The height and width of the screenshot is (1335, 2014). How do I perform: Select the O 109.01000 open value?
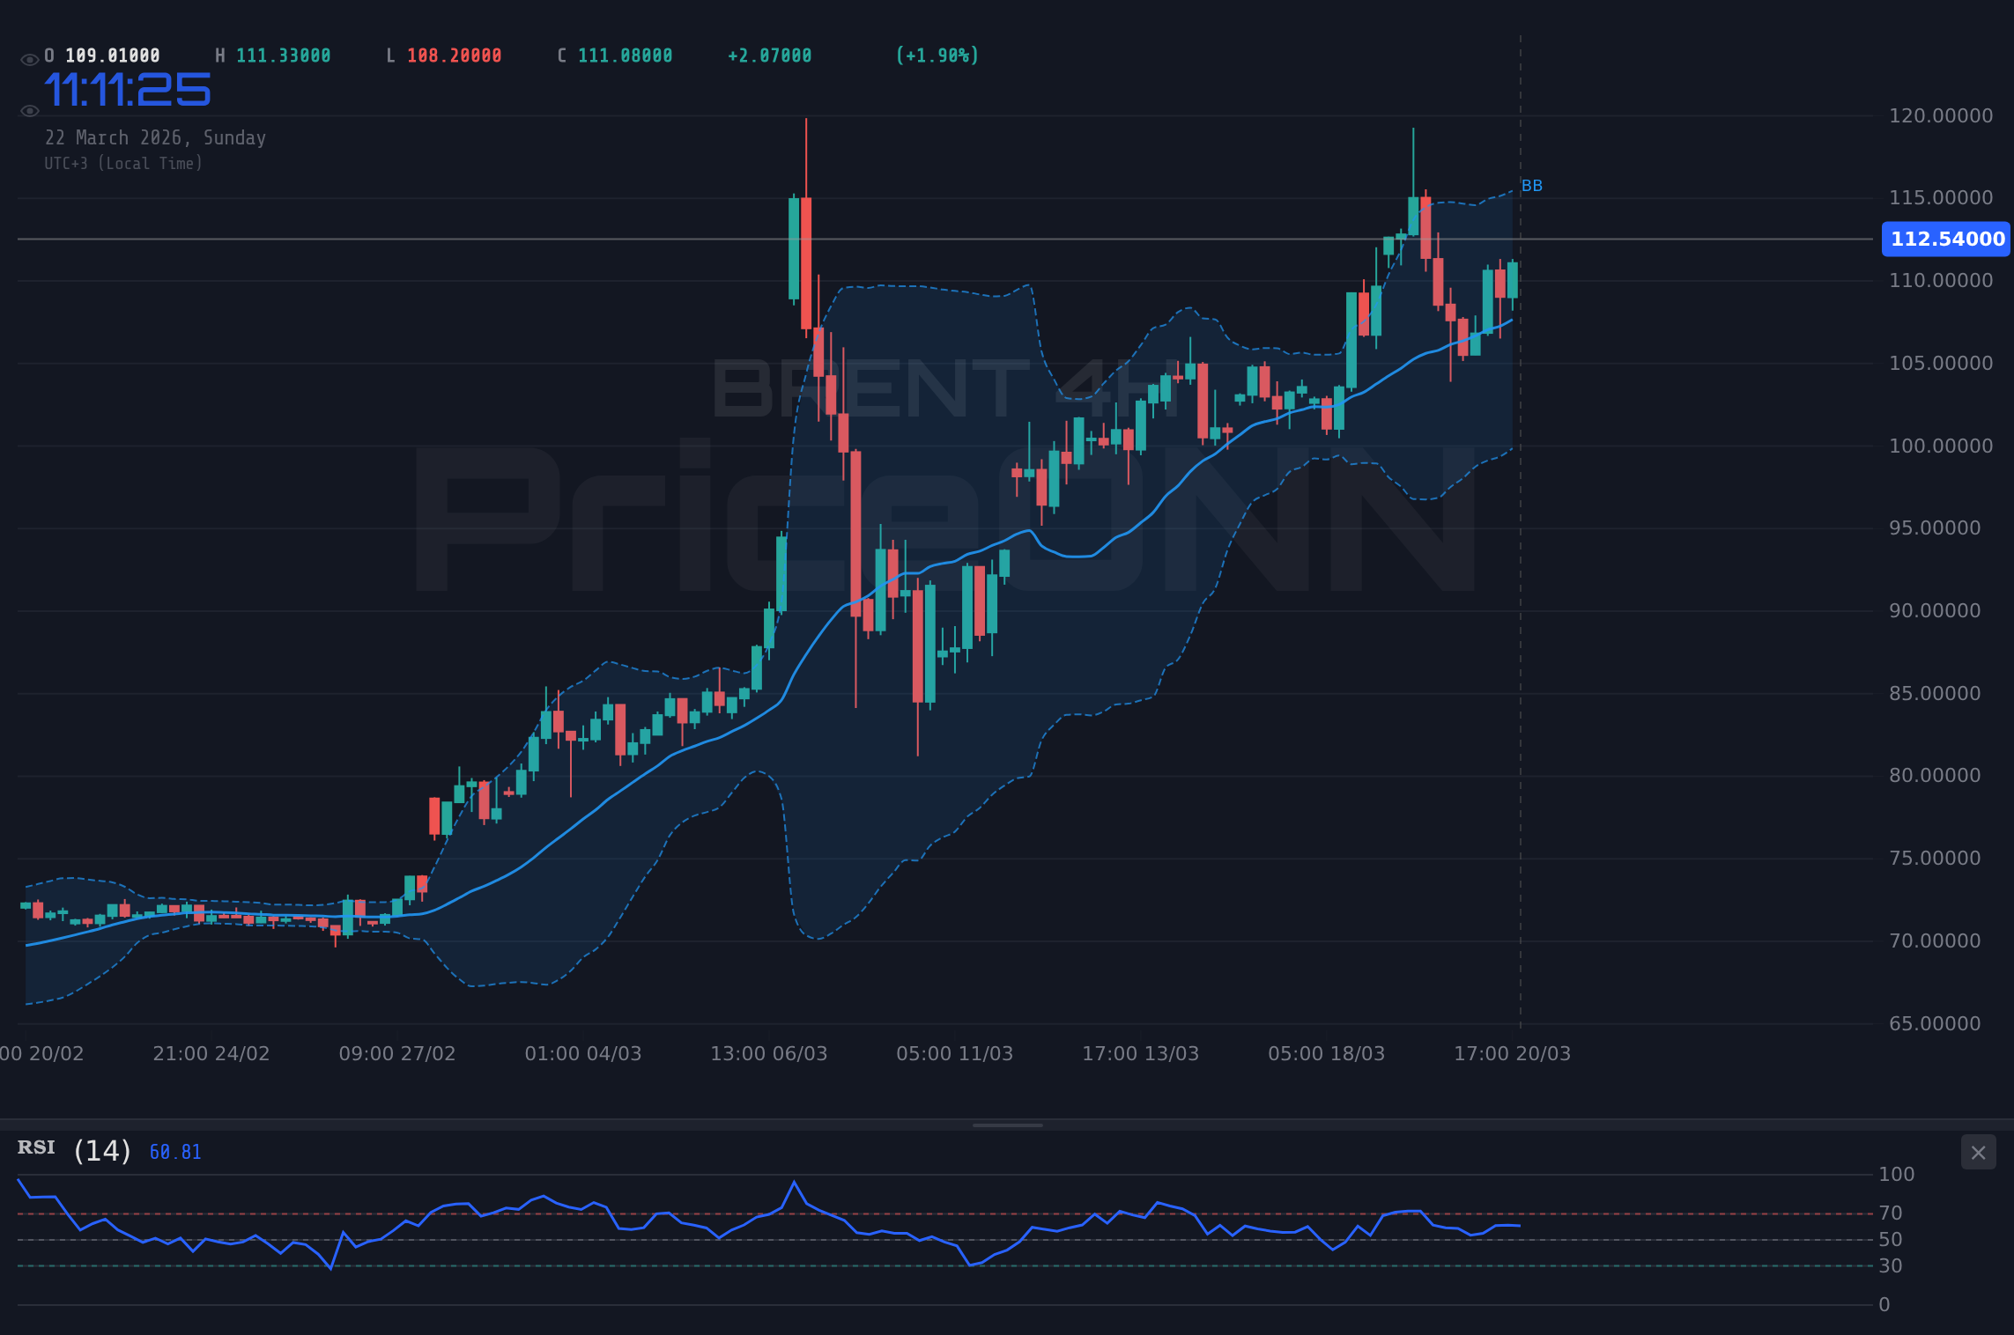102,55
